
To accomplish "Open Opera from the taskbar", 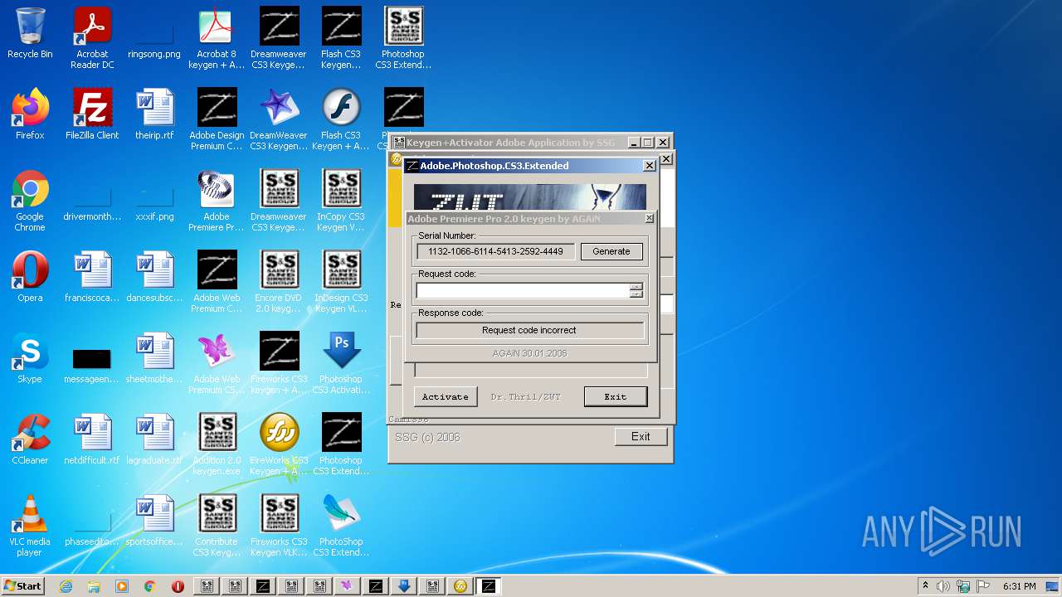I will (x=178, y=586).
